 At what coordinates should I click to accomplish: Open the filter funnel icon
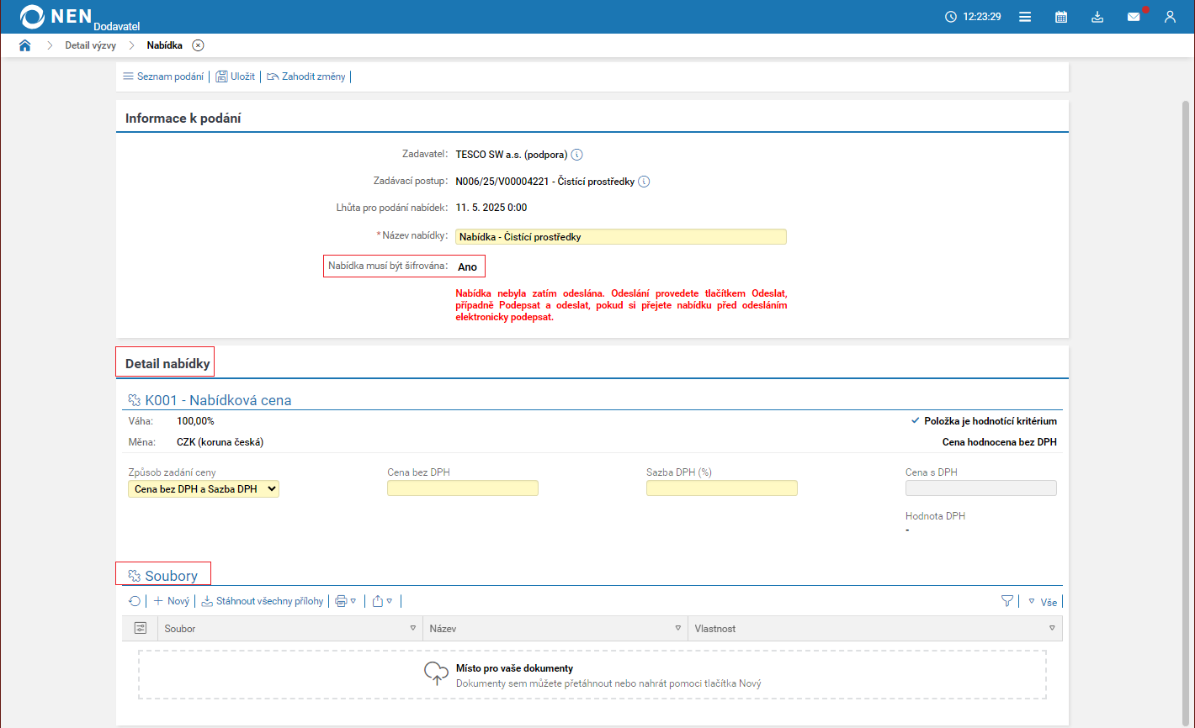coord(1007,601)
